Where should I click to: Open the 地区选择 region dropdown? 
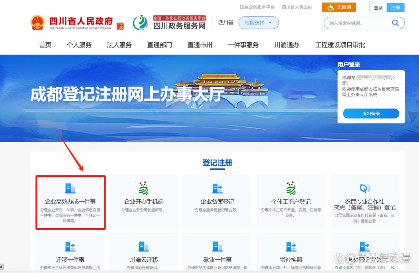click(x=258, y=23)
